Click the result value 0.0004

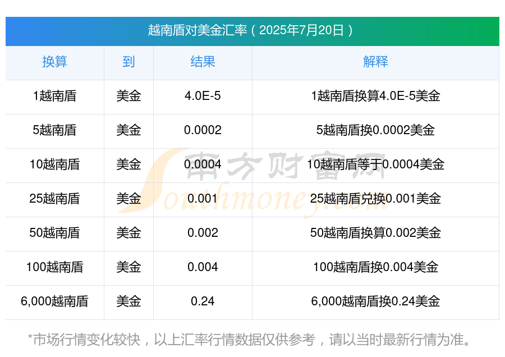click(203, 164)
